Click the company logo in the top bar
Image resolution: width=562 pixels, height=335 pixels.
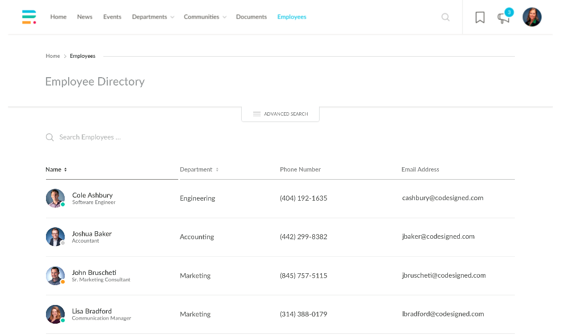pyautogui.click(x=28, y=16)
